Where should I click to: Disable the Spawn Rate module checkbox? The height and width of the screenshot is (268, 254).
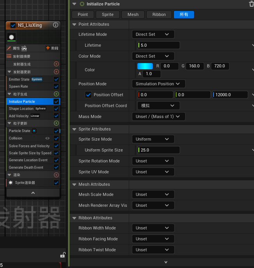pos(56,86)
